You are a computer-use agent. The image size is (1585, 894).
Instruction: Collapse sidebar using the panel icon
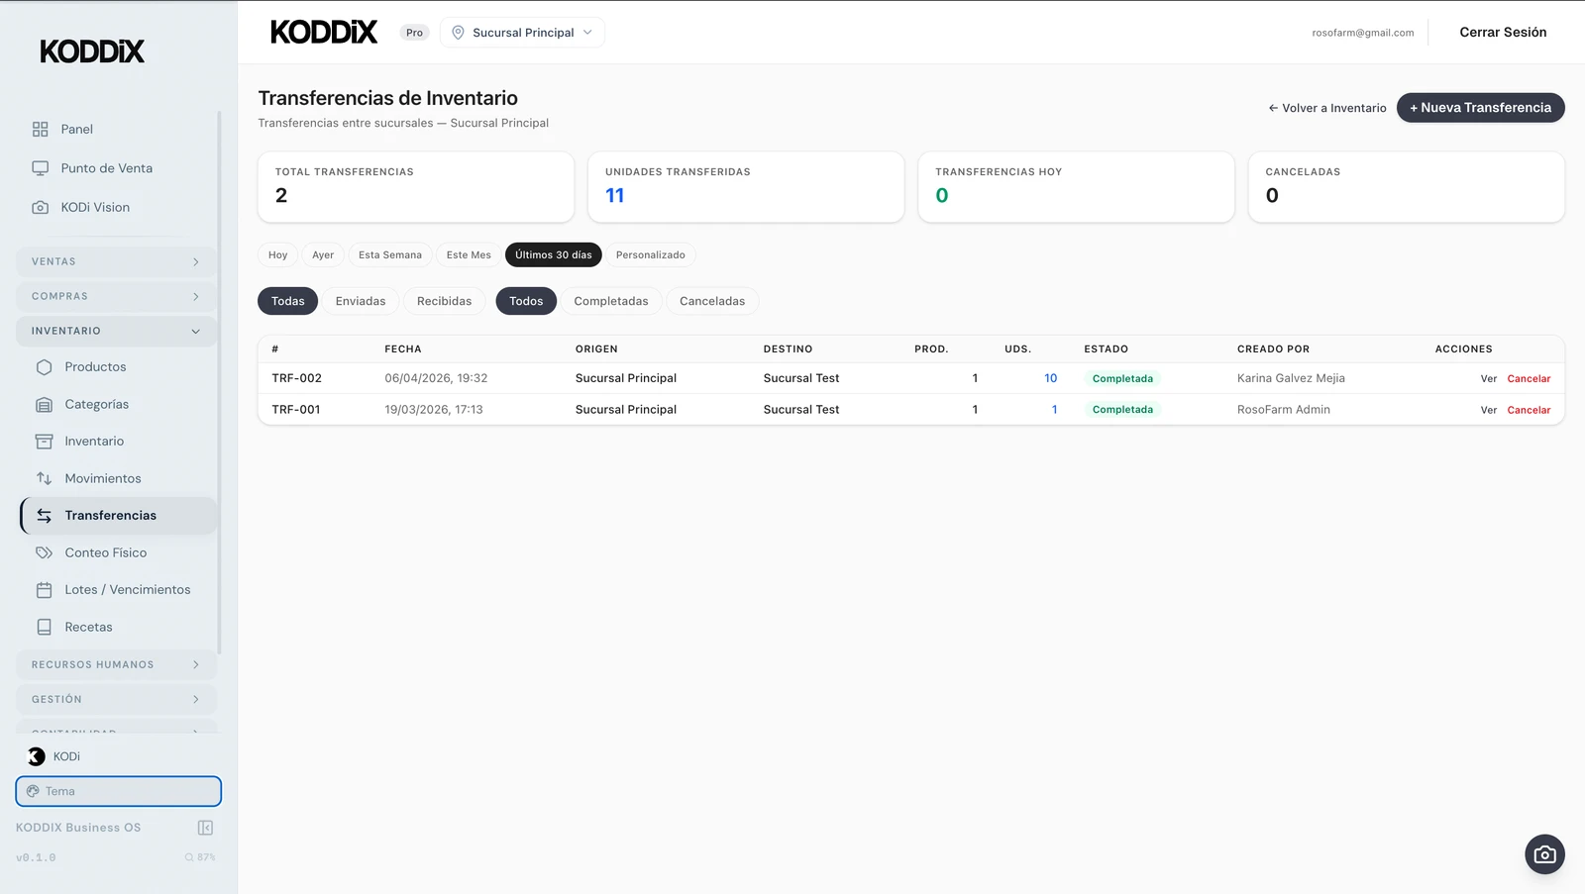click(205, 828)
